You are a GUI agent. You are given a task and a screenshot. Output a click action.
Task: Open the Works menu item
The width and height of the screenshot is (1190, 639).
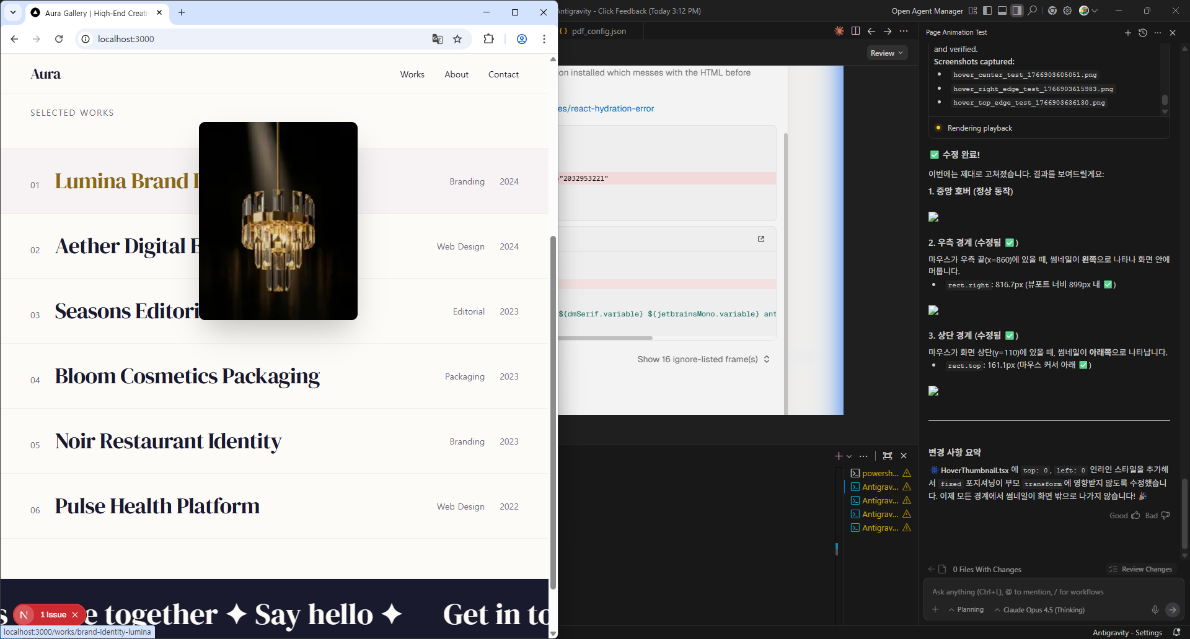point(412,74)
